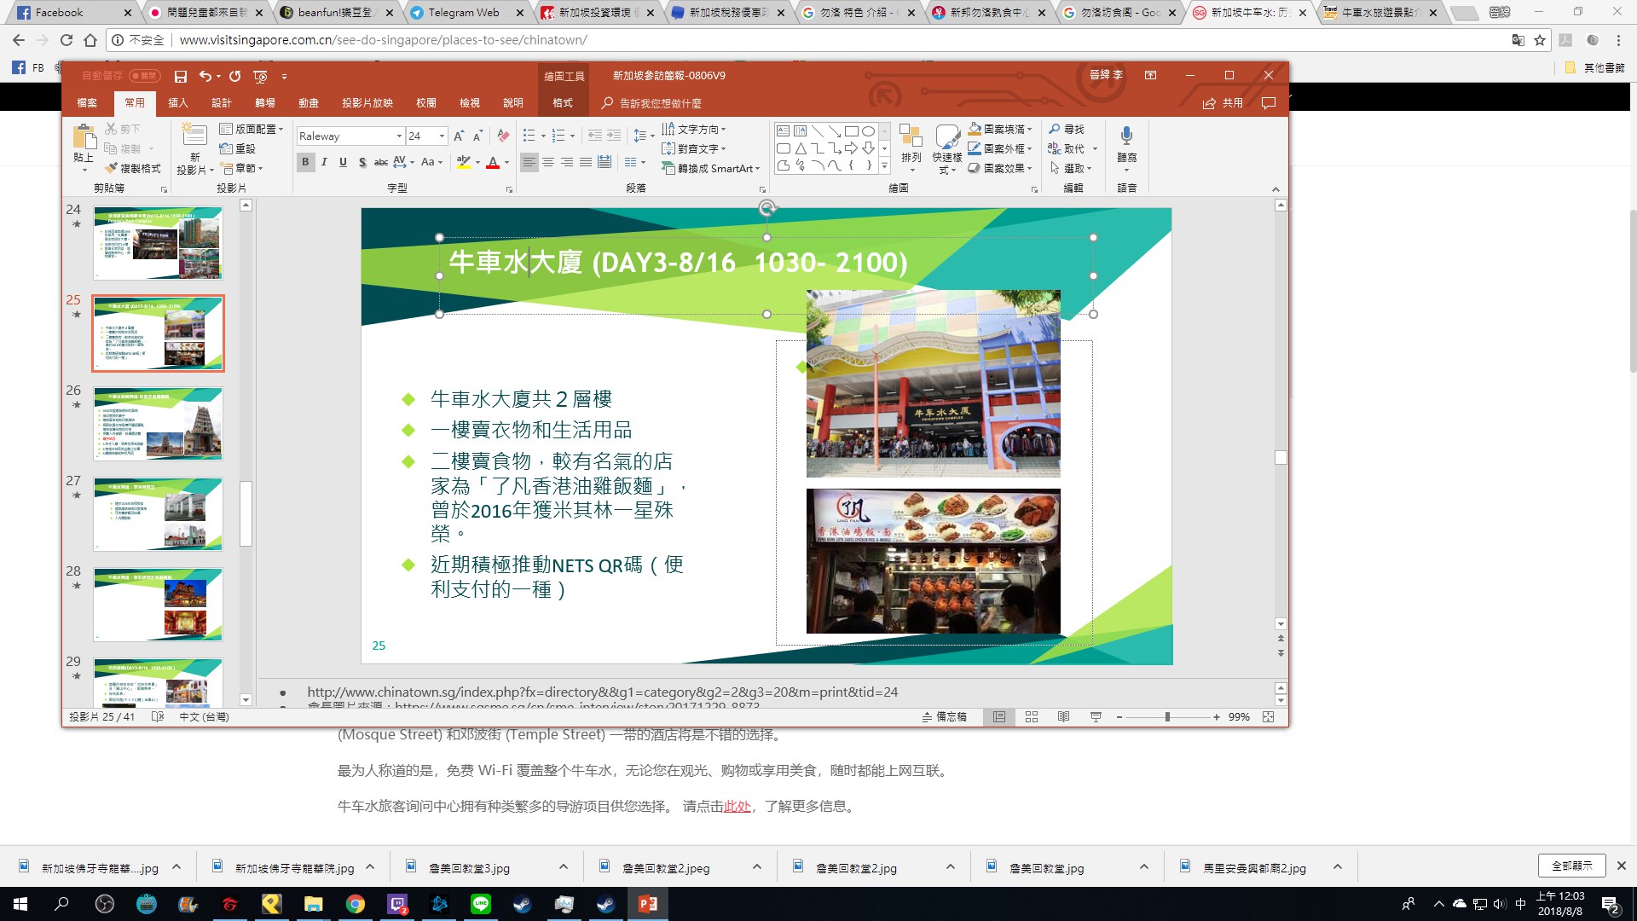Expand the Shape Fill (圖案填滿) dropdown

coord(1000,129)
